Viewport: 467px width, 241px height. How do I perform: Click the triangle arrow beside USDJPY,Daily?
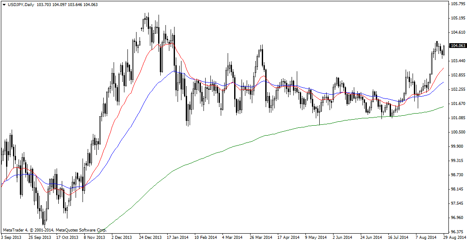click(4, 4)
